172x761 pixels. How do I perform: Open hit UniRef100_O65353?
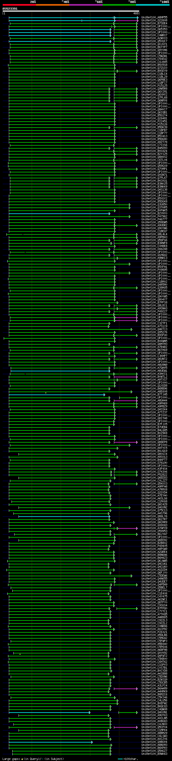tap(154, 29)
